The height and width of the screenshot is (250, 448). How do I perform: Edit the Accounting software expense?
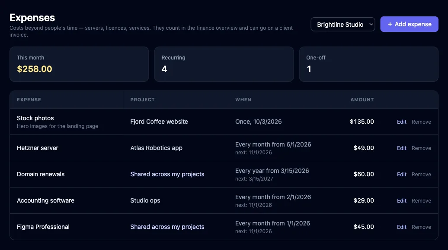(401, 201)
